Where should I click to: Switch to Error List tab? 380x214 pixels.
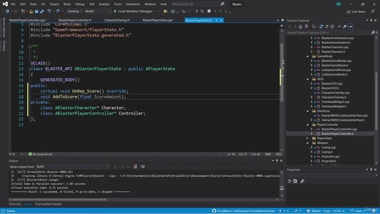(x=15, y=204)
